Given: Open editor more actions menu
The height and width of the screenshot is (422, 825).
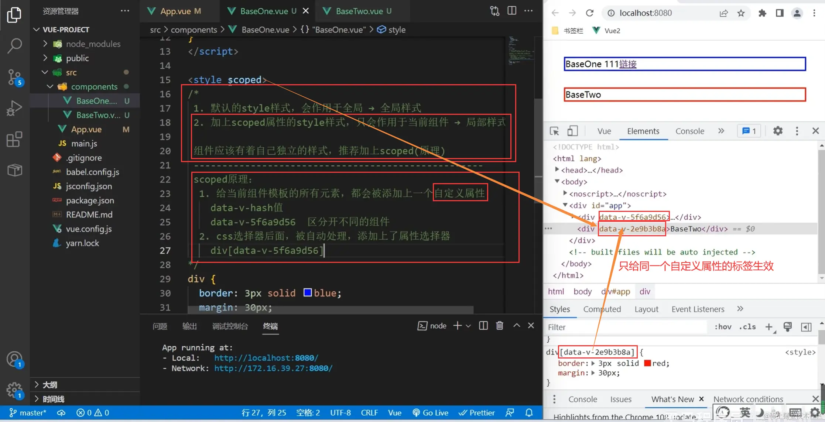Looking at the screenshot, I should tap(528, 11).
